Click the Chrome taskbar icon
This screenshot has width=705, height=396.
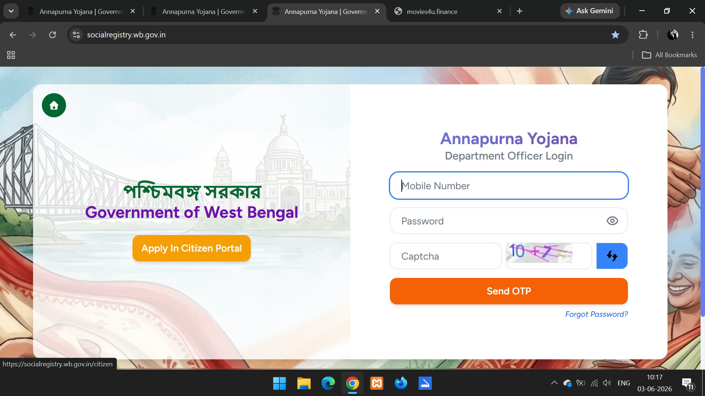tap(352, 384)
